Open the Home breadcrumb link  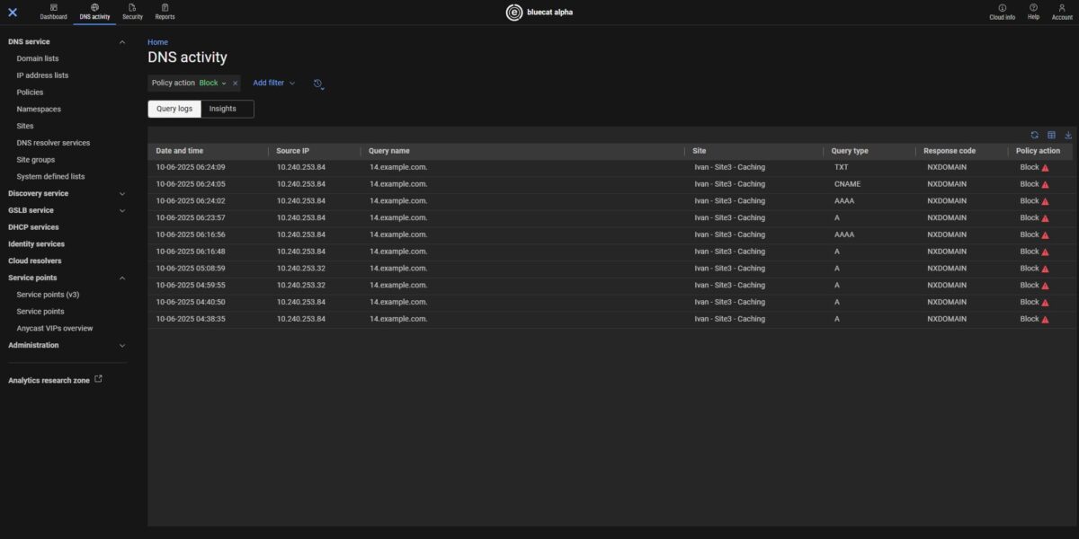coord(157,41)
